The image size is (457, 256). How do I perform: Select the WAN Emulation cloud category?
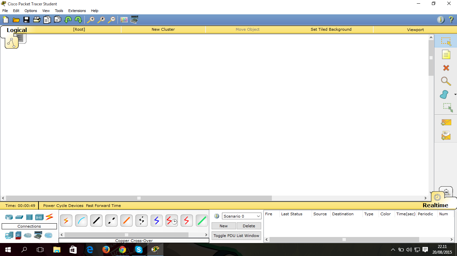[28, 235]
